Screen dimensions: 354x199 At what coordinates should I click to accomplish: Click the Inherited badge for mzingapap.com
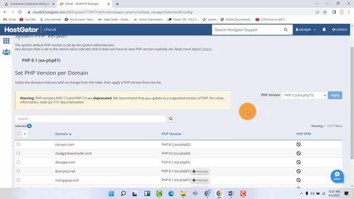click(x=200, y=180)
